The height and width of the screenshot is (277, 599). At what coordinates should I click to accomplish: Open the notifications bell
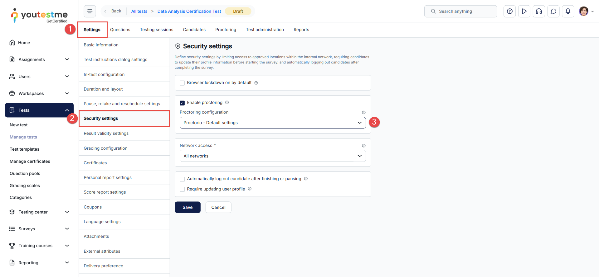pos(568,11)
